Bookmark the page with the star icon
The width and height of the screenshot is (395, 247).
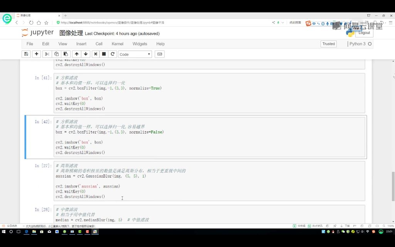click(46, 23)
